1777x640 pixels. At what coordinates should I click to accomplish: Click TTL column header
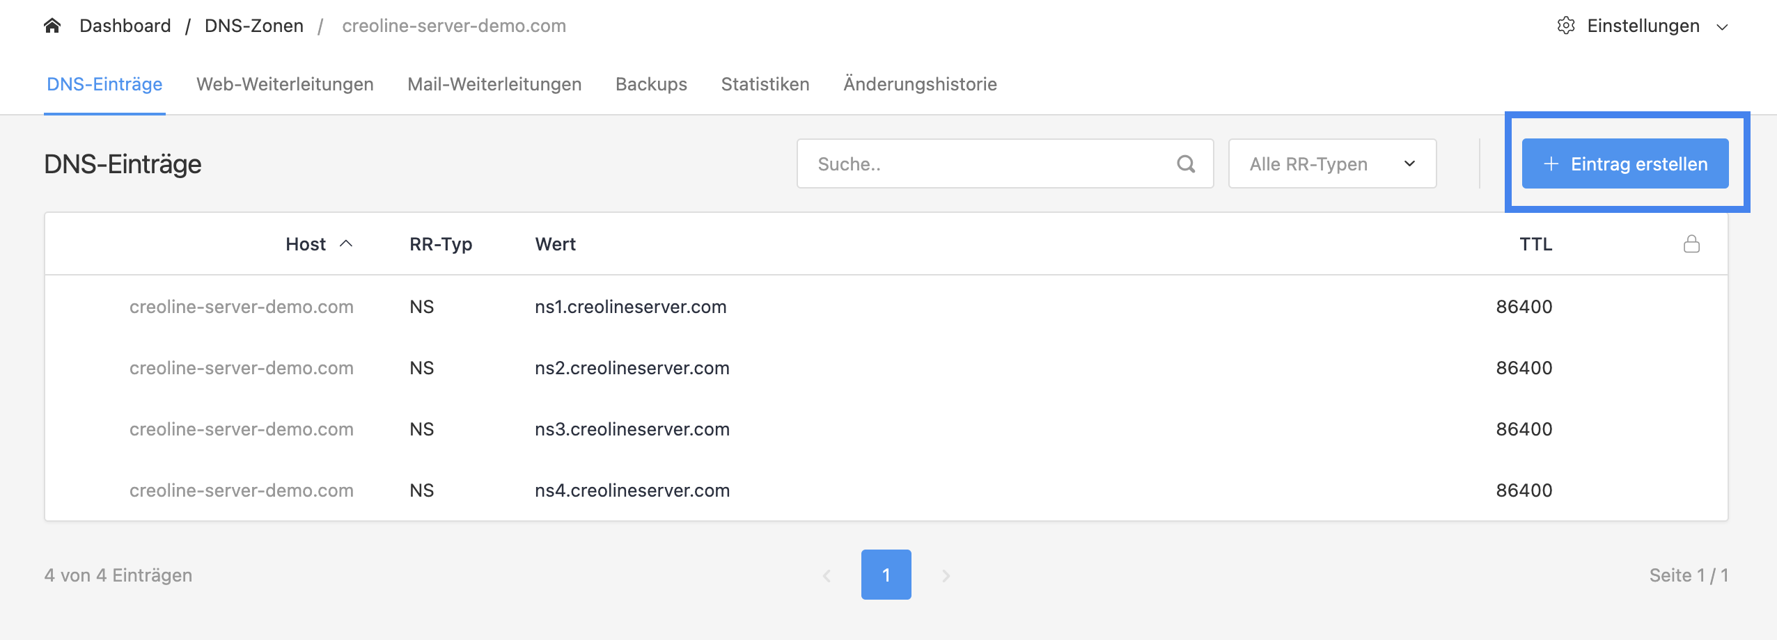[1535, 244]
